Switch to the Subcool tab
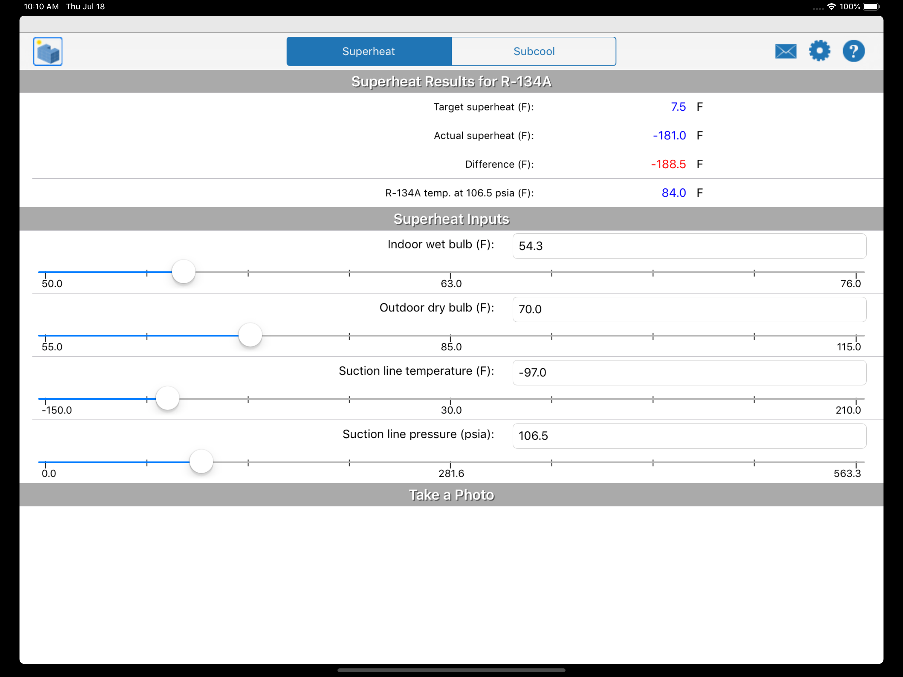Image resolution: width=903 pixels, height=677 pixels. [533, 52]
